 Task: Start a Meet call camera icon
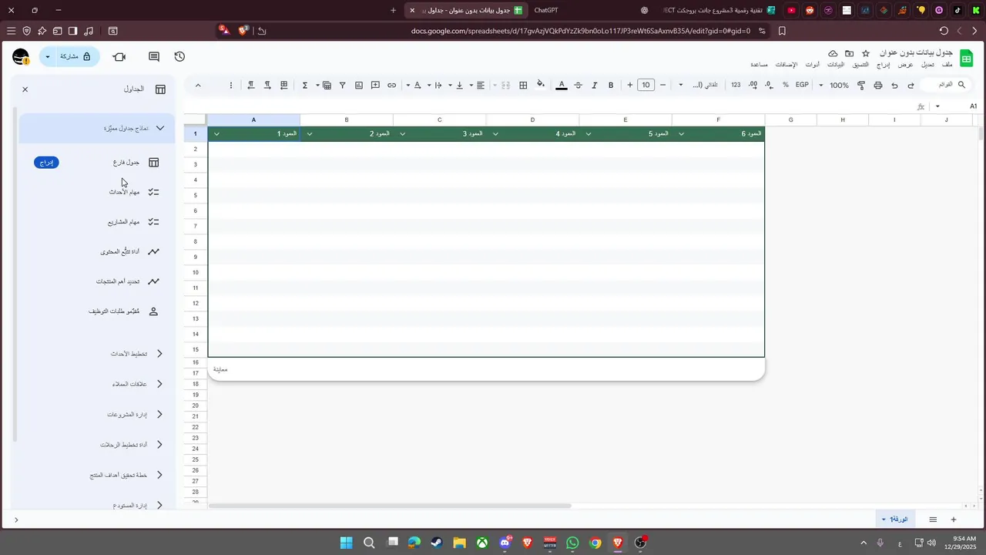pyautogui.click(x=119, y=57)
